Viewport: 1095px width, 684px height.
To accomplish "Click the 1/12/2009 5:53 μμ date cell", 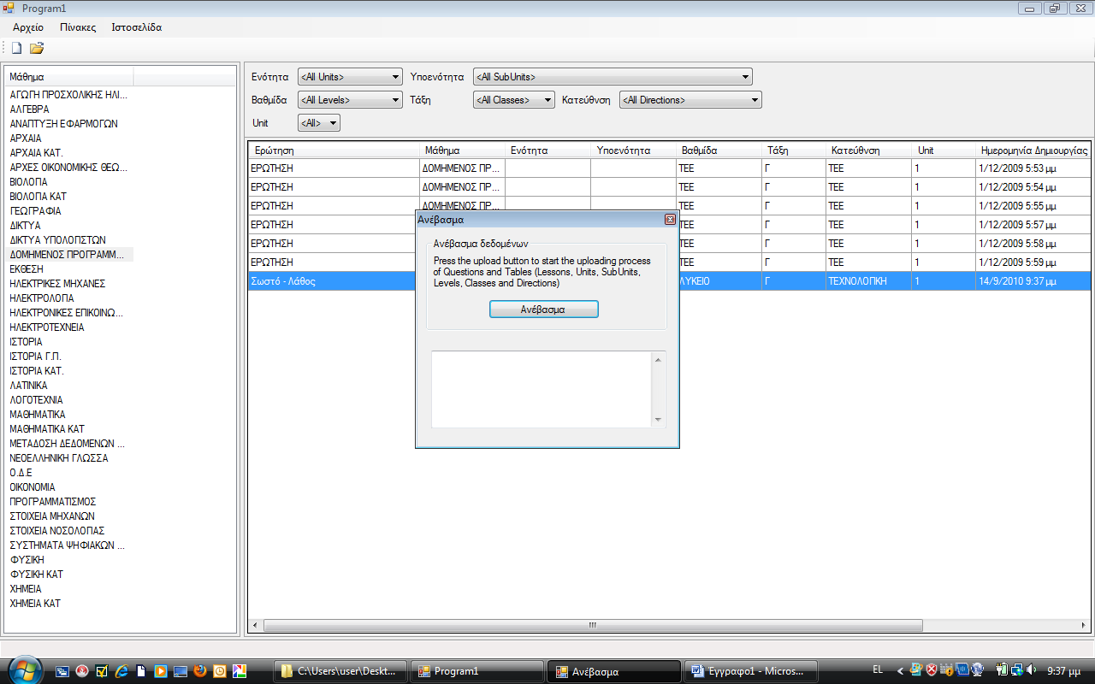I will (x=1033, y=168).
